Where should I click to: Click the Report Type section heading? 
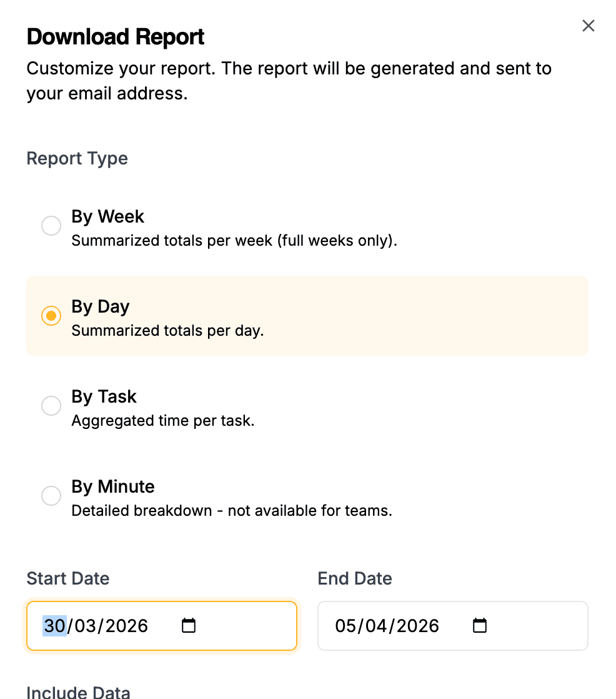[x=77, y=158]
